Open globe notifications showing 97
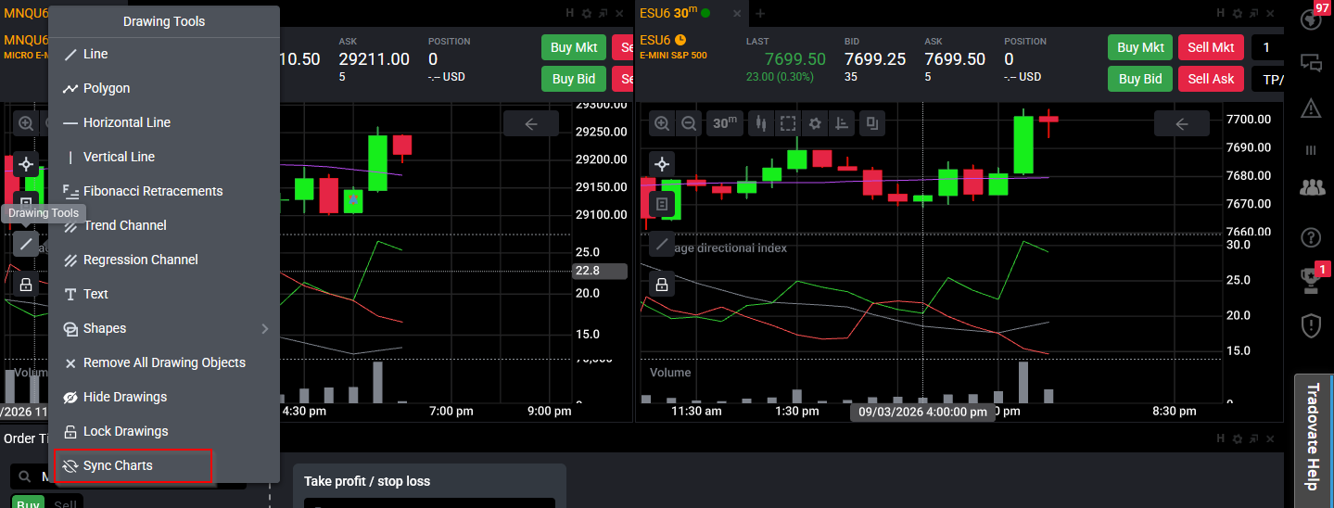 (1311, 19)
